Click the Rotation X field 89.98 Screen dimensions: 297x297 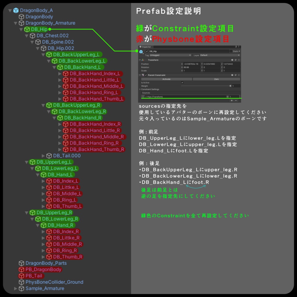point(192,67)
